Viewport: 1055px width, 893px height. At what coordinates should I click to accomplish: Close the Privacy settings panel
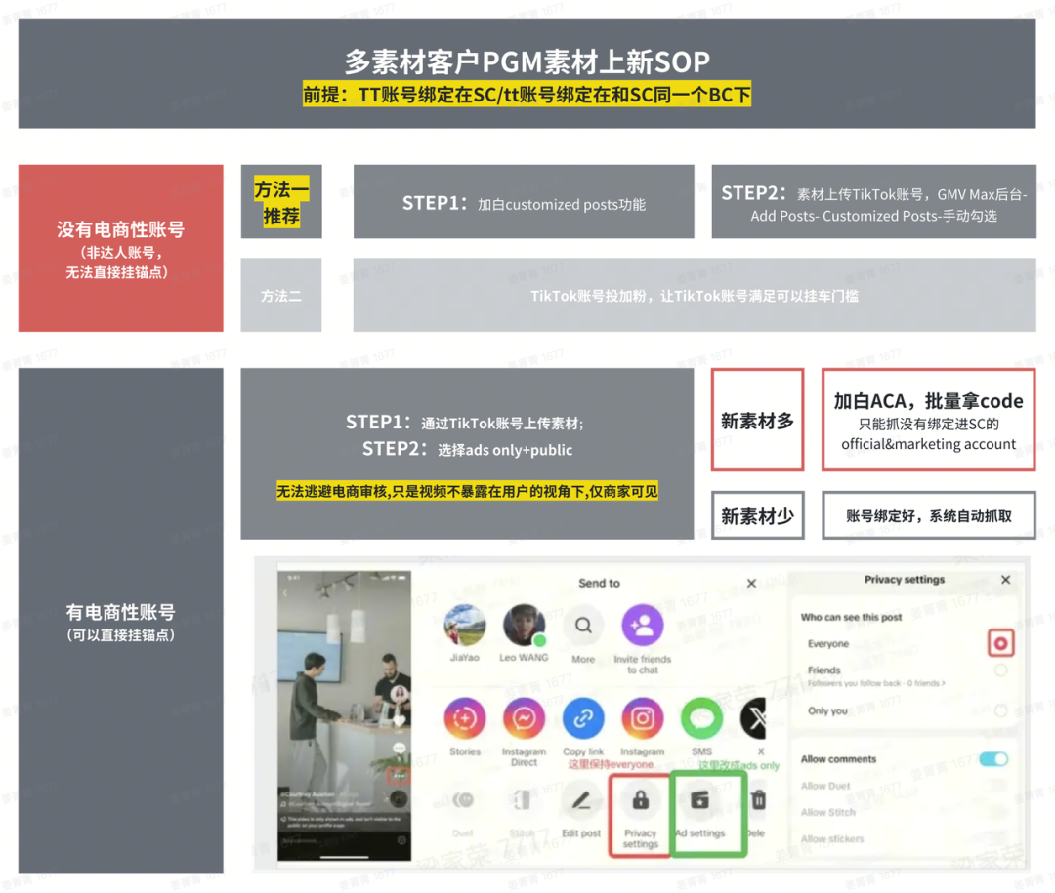pyautogui.click(x=1006, y=579)
